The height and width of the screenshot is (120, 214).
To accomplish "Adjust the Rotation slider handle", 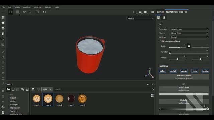I will tap(170, 53).
